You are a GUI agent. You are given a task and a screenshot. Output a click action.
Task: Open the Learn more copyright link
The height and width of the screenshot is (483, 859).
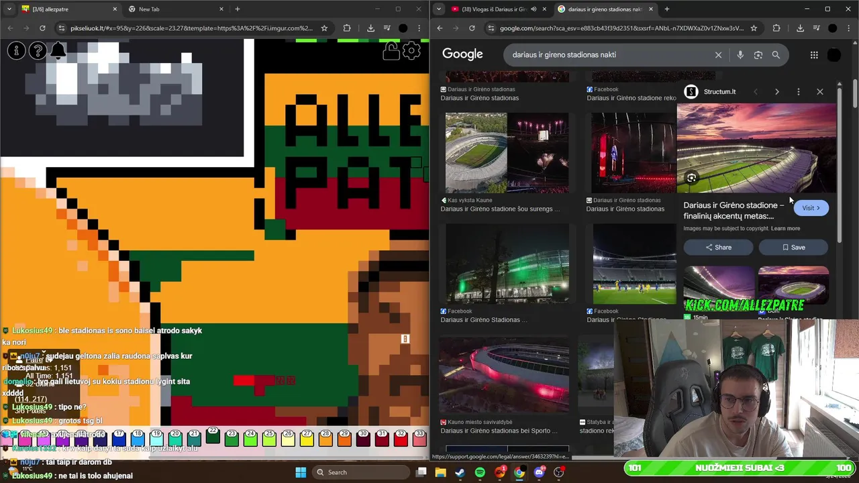click(x=785, y=229)
